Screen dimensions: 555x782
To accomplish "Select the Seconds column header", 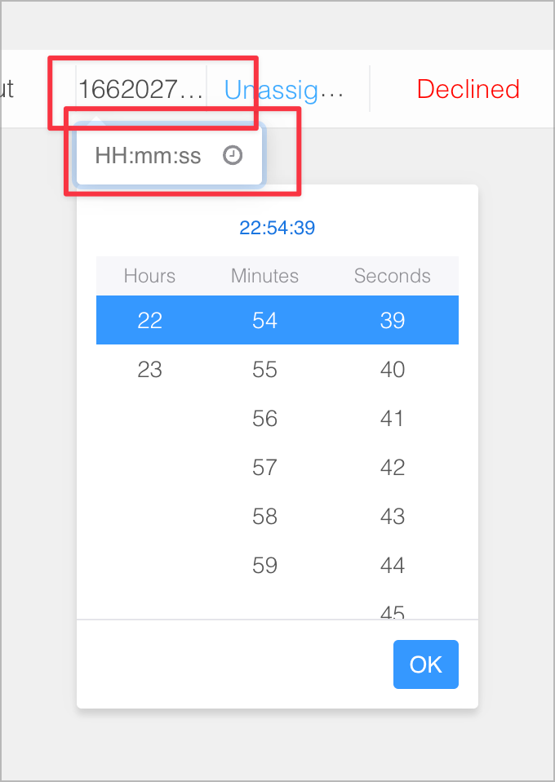I will (x=392, y=276).
